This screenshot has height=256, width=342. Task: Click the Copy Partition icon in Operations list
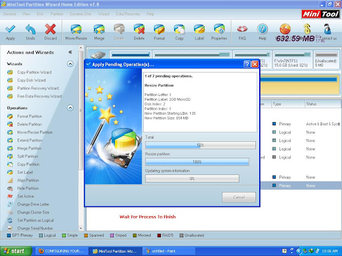(x=10, y=164)
